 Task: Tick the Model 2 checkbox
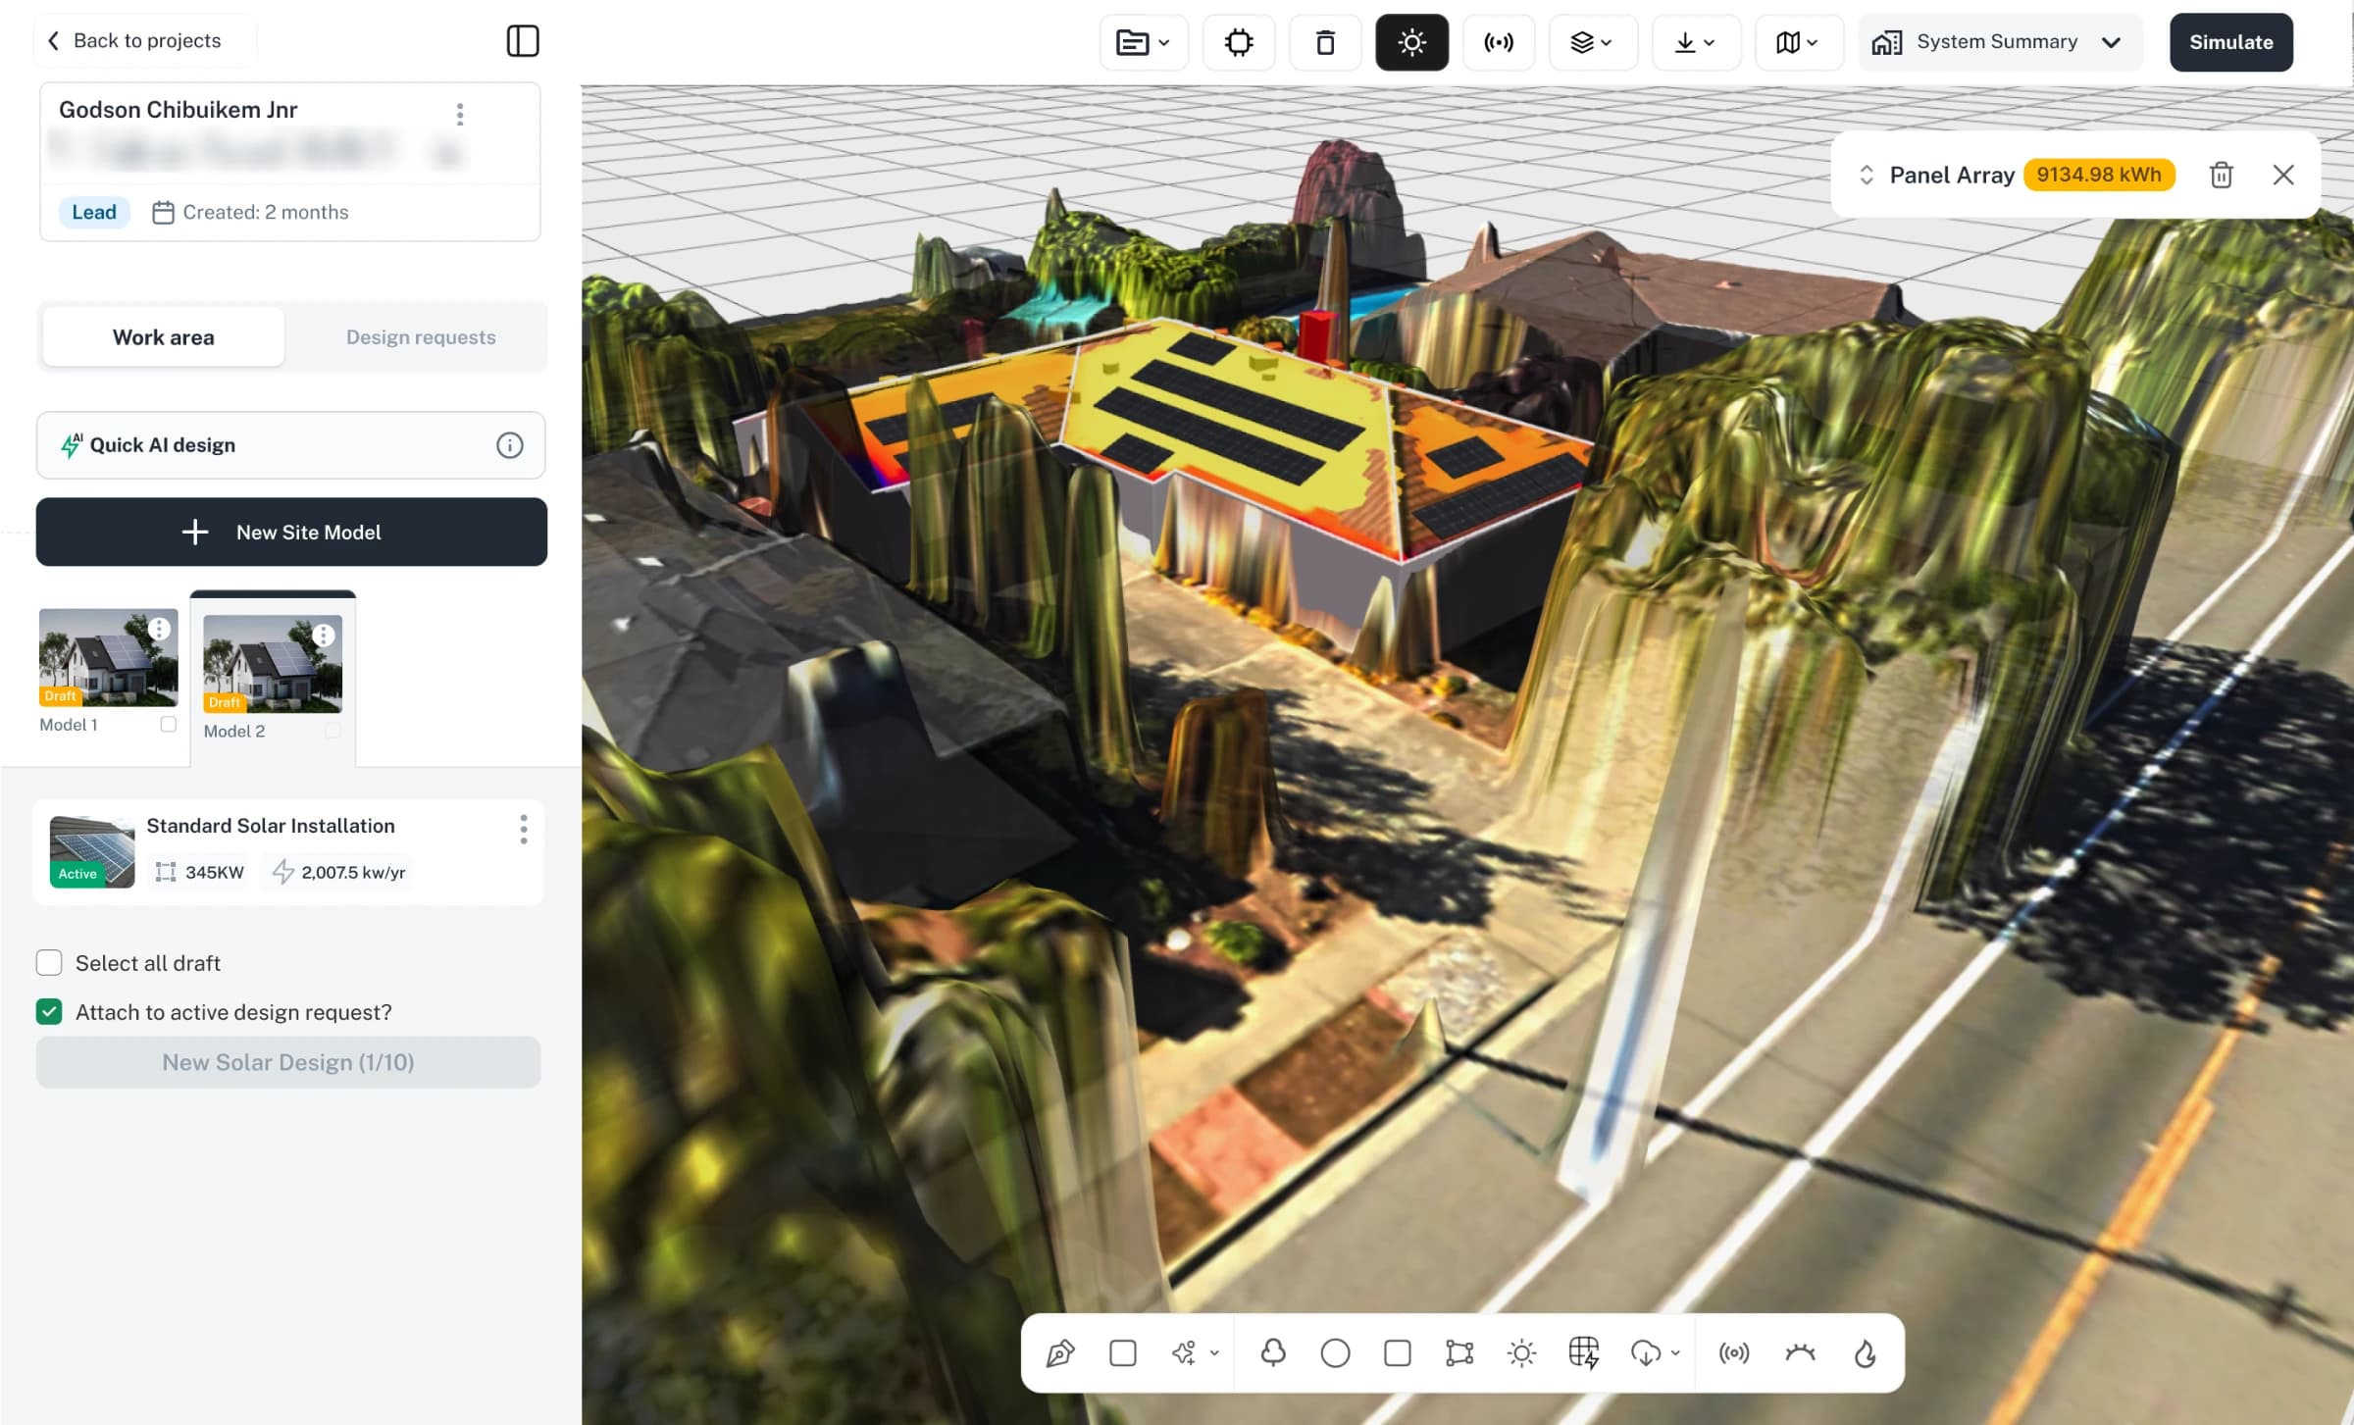(x=333, y=731)
